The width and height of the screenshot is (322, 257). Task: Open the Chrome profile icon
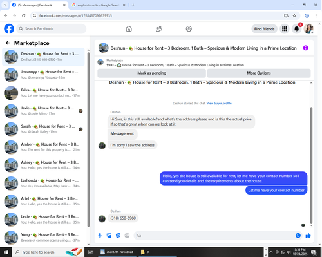pos(307,15)
